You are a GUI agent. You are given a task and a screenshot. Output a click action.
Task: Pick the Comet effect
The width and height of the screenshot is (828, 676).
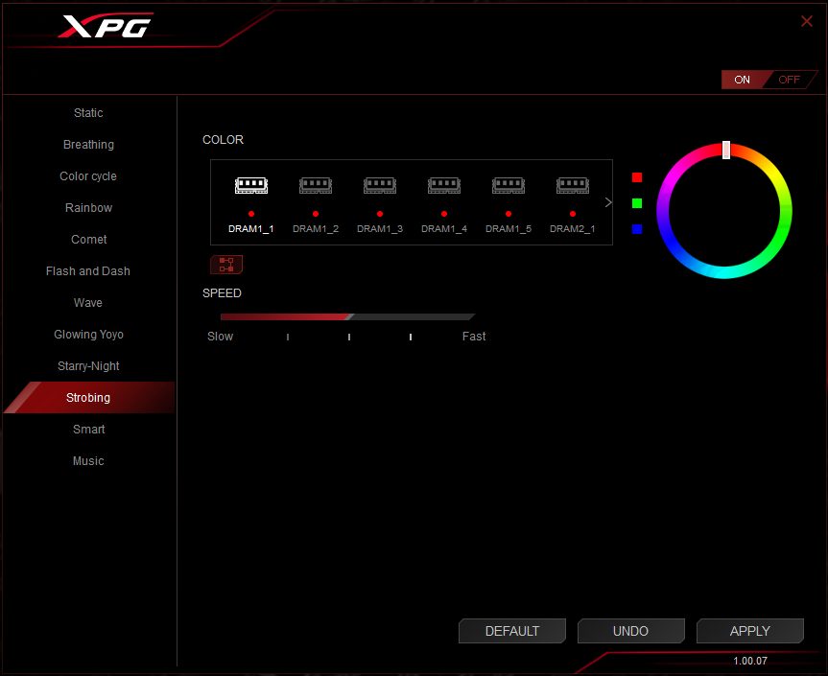click(88, 240)
